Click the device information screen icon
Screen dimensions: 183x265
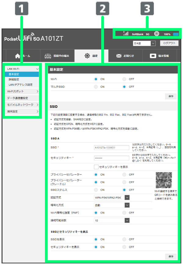pos(153,56)
